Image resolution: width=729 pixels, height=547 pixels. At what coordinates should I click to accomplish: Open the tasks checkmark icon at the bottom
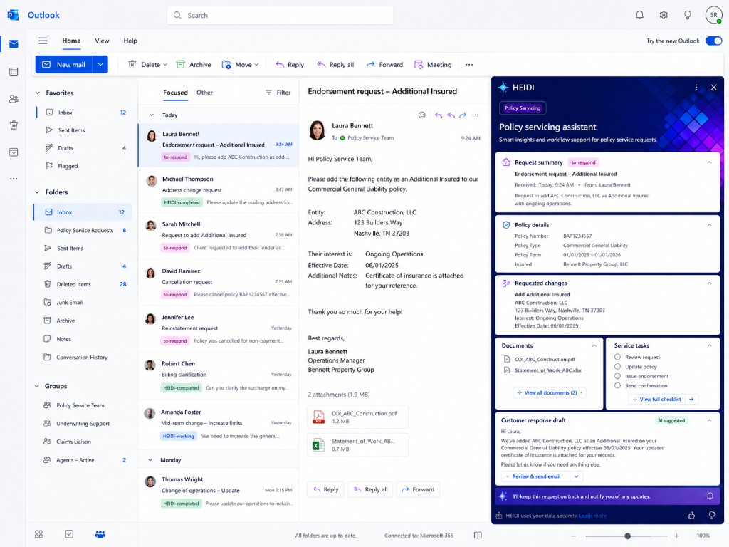[69, 534]
